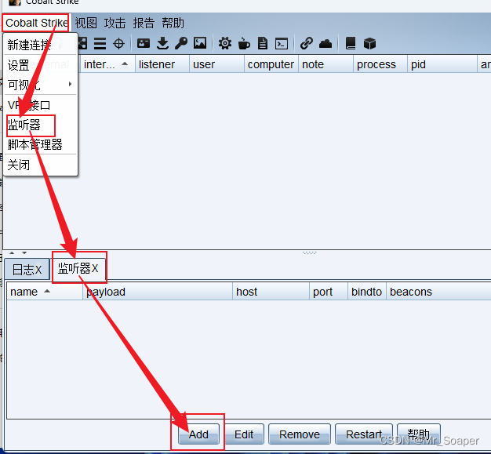491x454 pixels.
Task: Sort sessions by user column
Action: [x=216, y=64]
